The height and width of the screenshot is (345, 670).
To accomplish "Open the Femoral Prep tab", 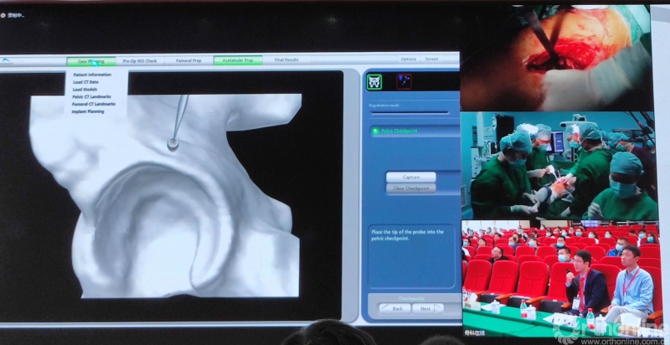I will point(188,60).
